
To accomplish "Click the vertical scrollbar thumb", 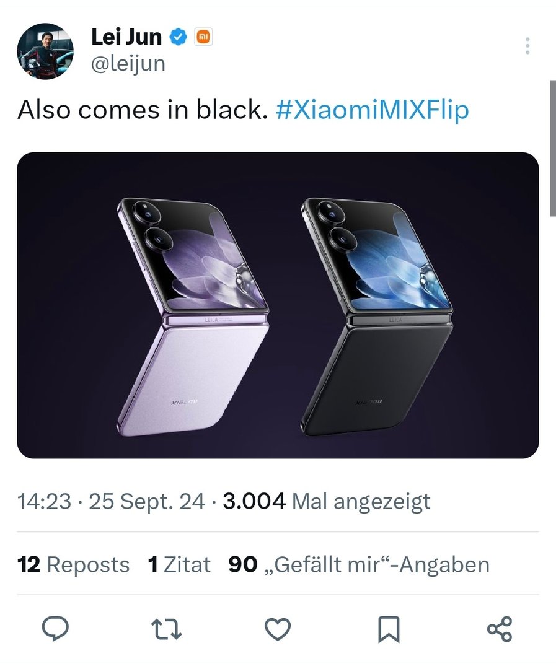I will point(553,148).
